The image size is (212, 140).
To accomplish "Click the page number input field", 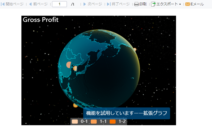I will [x=59, y=4].
